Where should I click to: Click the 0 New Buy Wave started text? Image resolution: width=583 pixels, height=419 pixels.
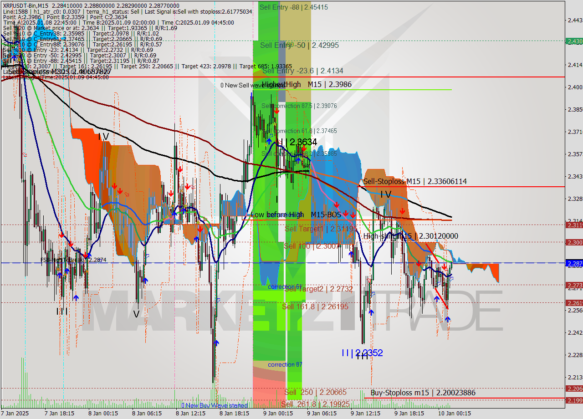pos(215,405)
